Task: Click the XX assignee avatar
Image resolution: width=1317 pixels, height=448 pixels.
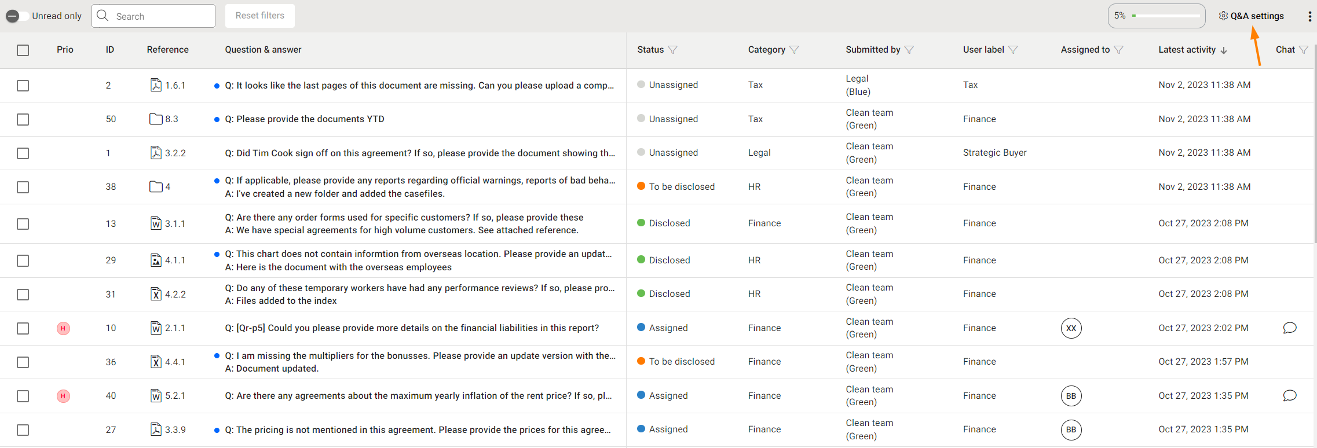Action: 1071,328
